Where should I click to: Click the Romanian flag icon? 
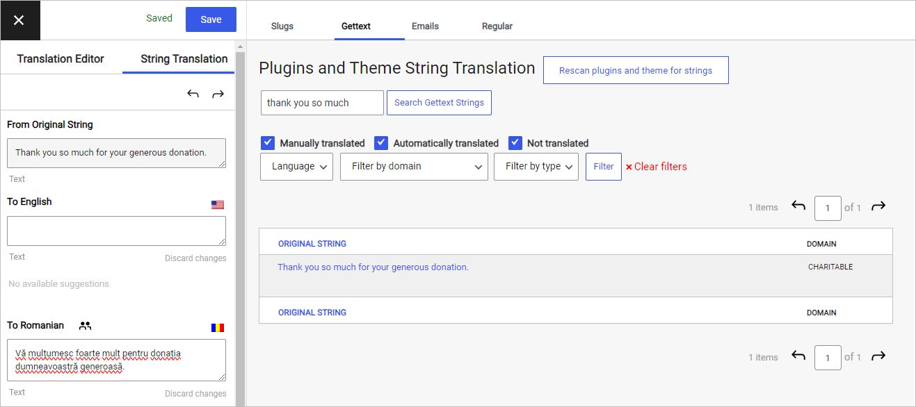tap(218, 326)
